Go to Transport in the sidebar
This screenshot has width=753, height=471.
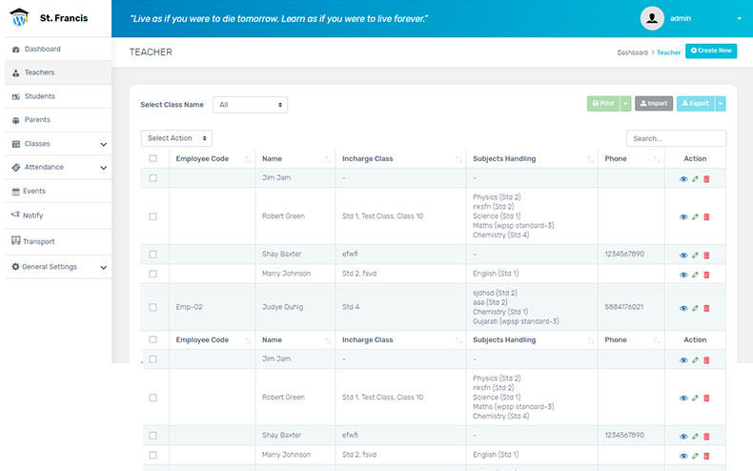[39, 241]
